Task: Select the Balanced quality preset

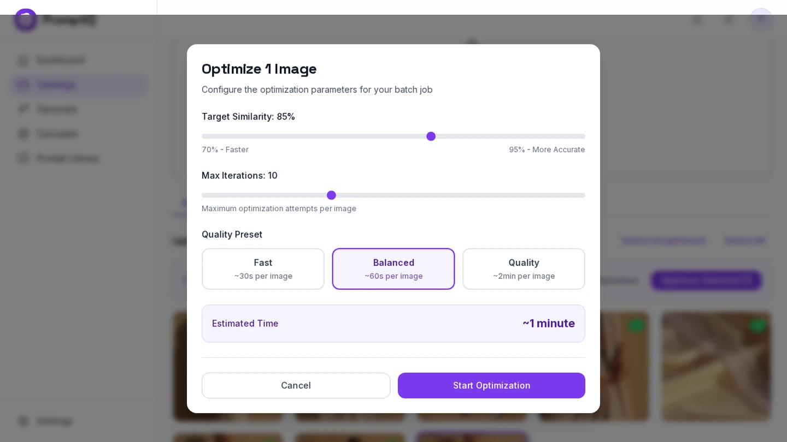Action: 393,269
